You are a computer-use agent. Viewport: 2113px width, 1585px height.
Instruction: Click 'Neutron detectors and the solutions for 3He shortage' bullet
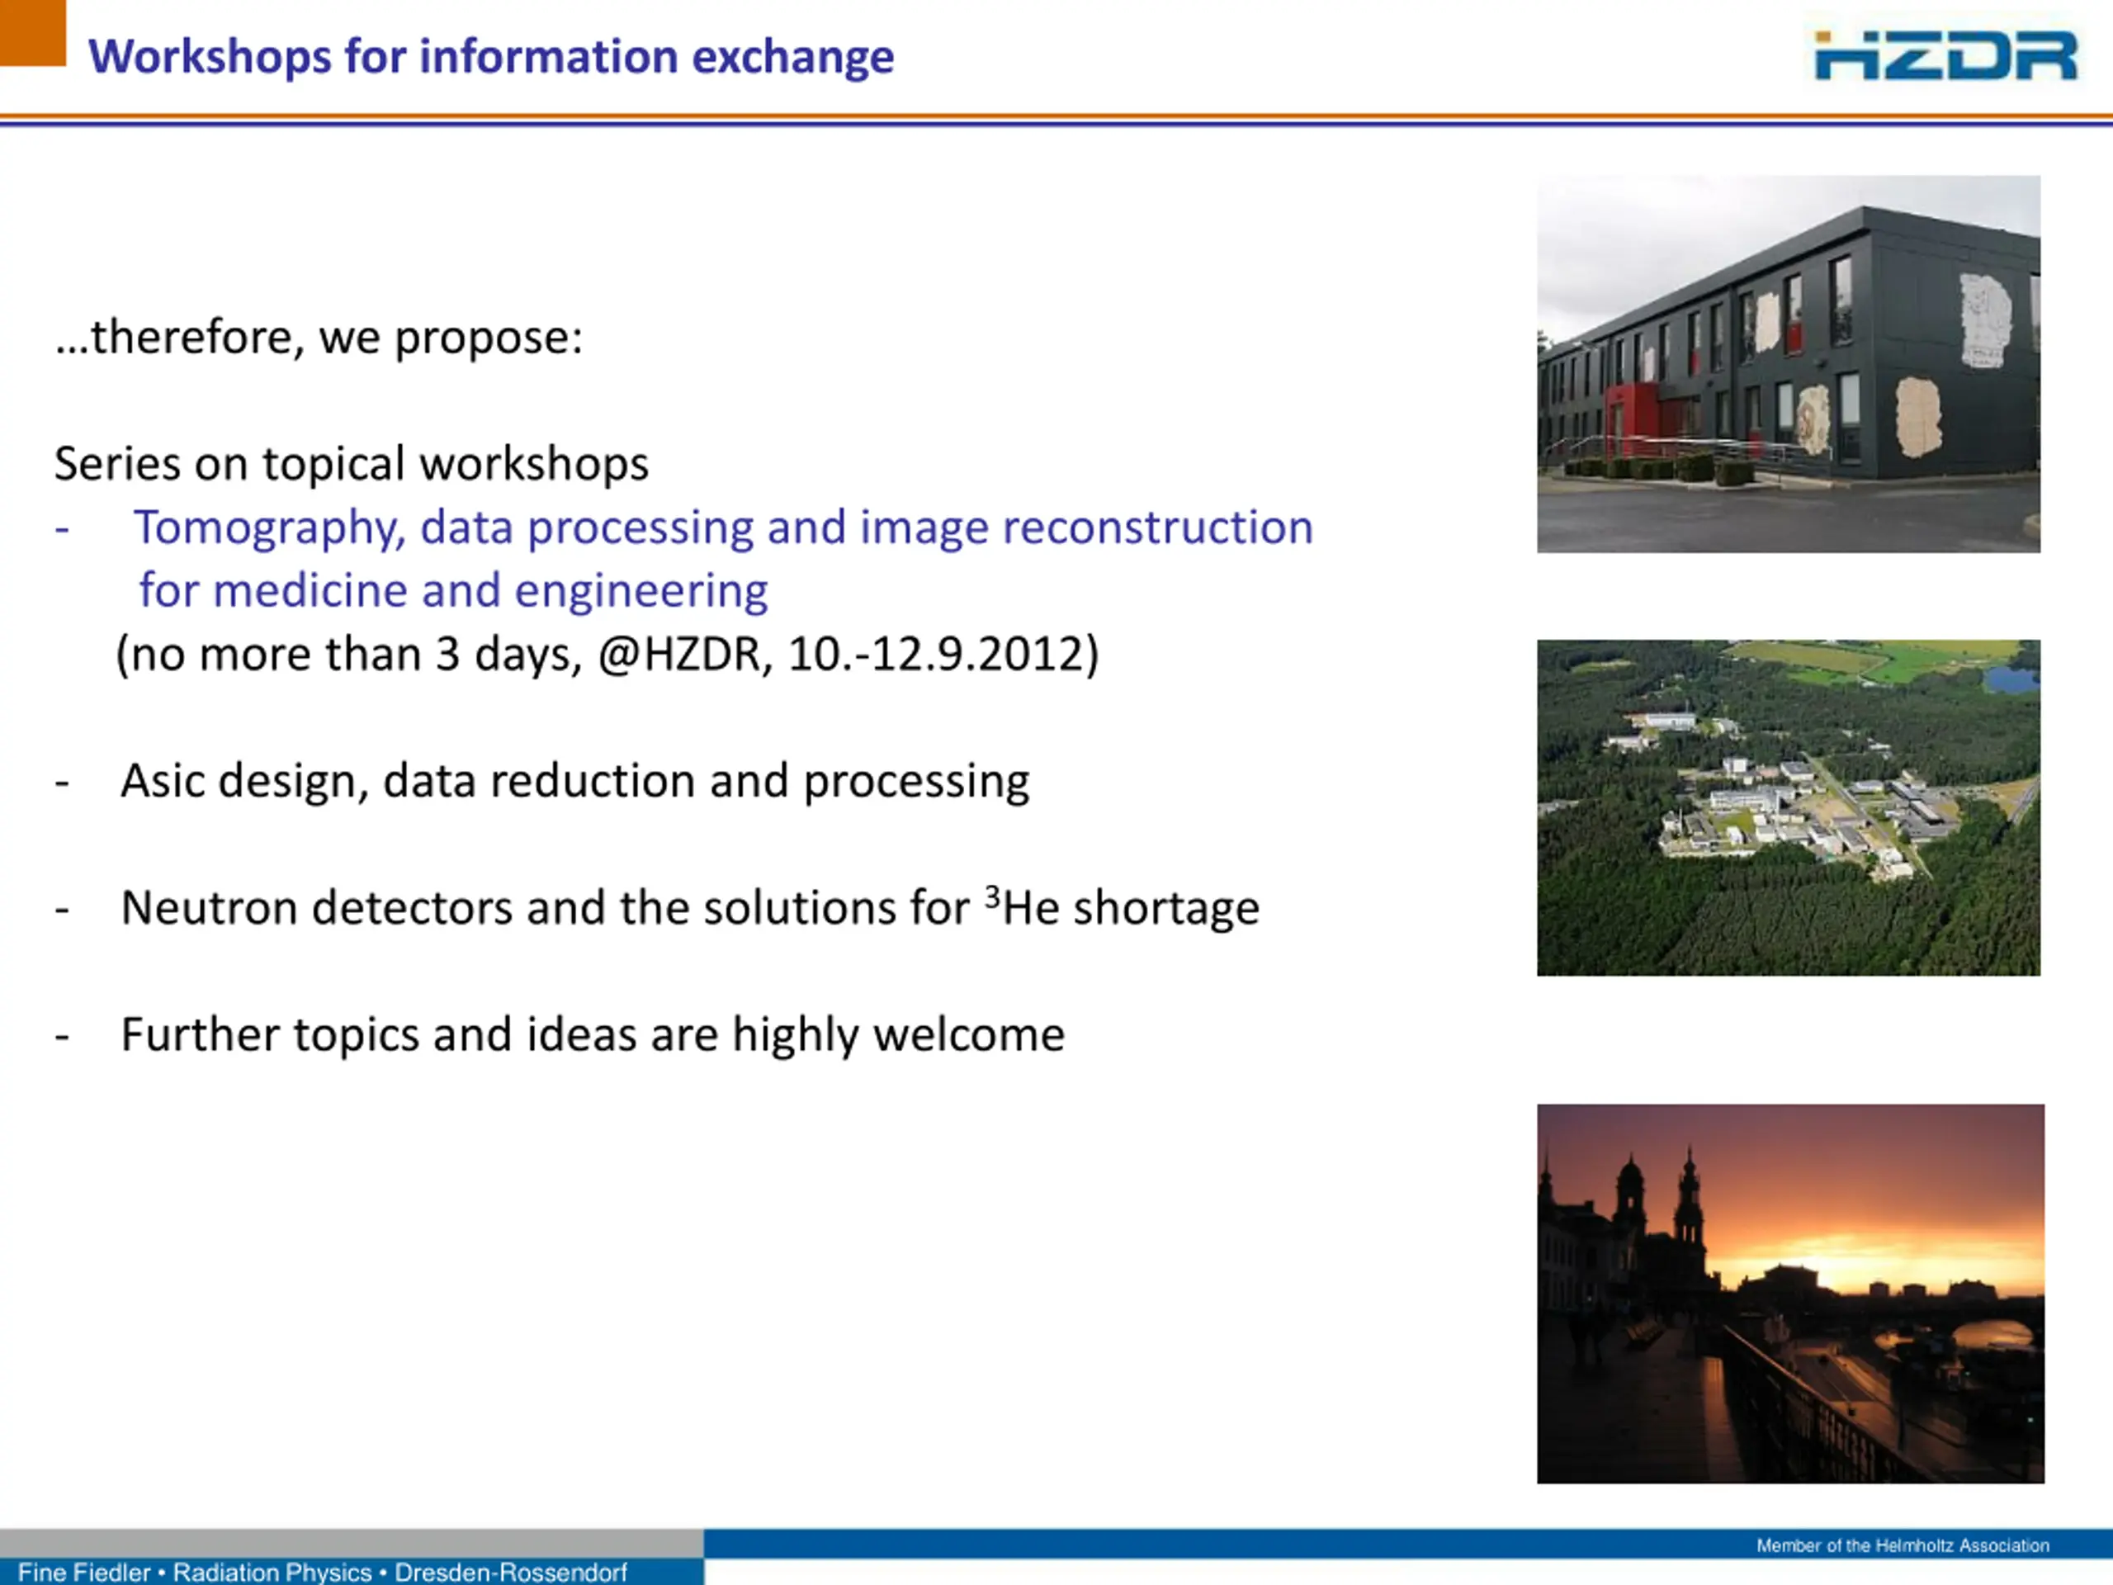tap(690, 907)
